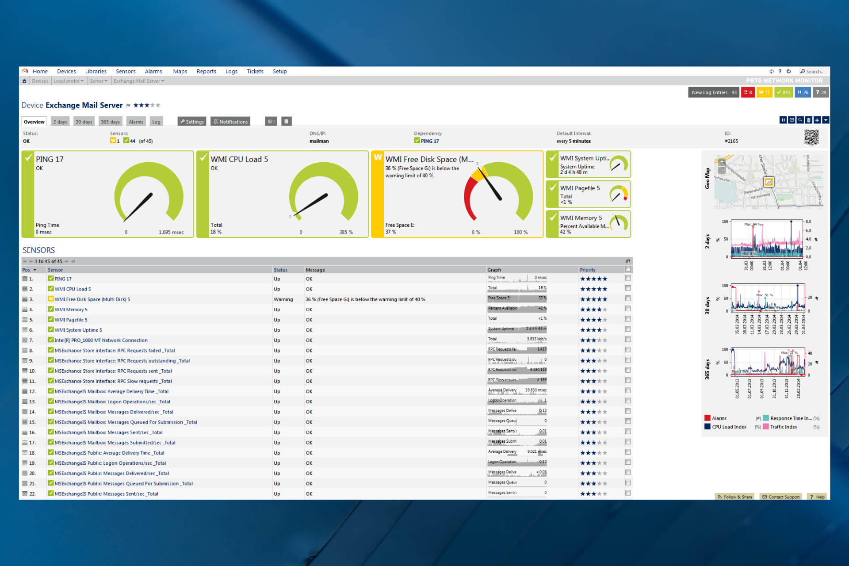Viewport: 849px width, 566px height.
Task: Toggle the select-all checkbox in sensors table header
Action: click(628, 269)
